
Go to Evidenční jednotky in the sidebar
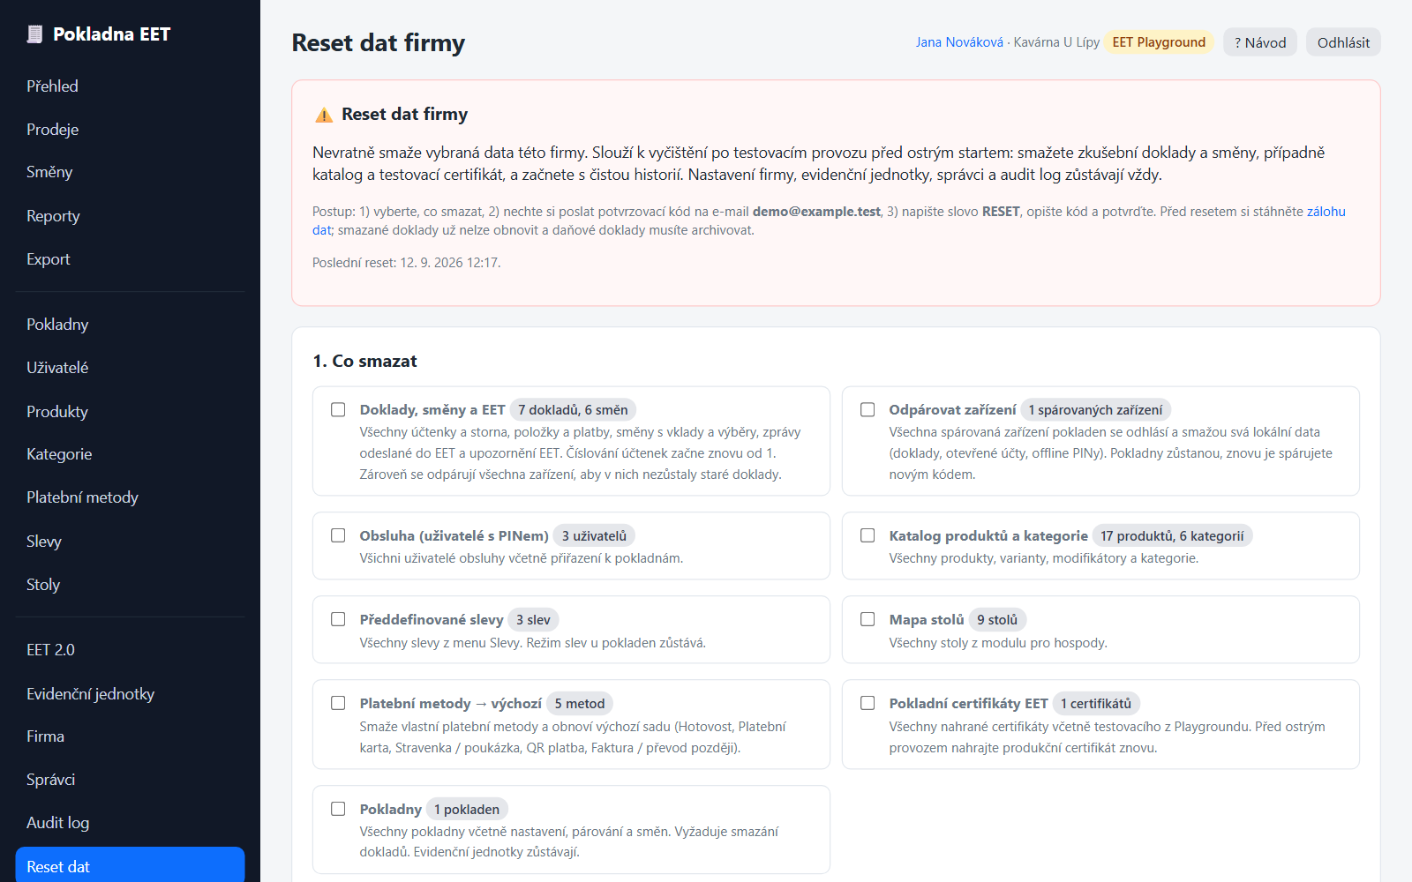click(x=130, y=694)
